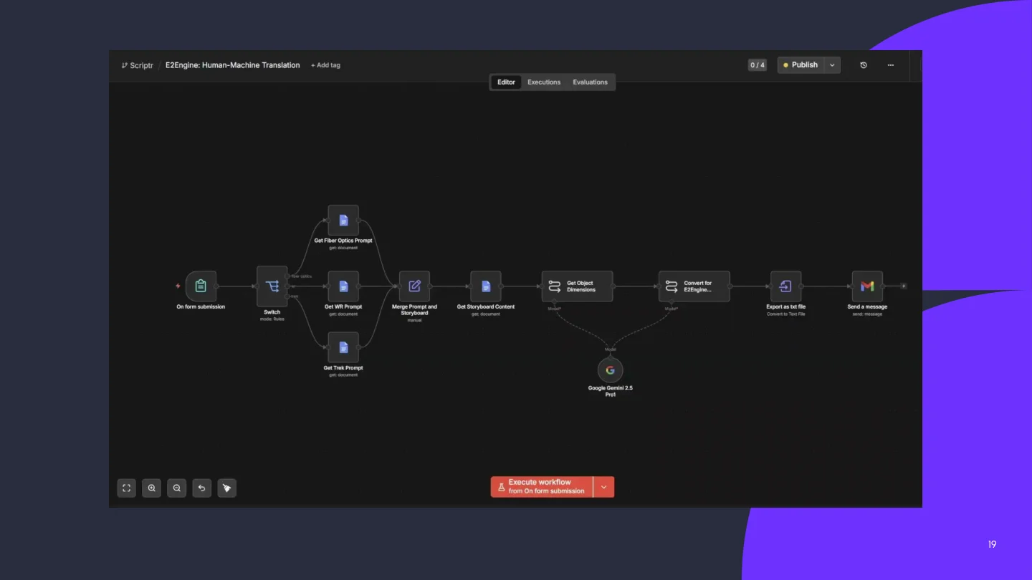Click Add tag beside the workflow name
Screen dimensions: 1032x580
325,65
